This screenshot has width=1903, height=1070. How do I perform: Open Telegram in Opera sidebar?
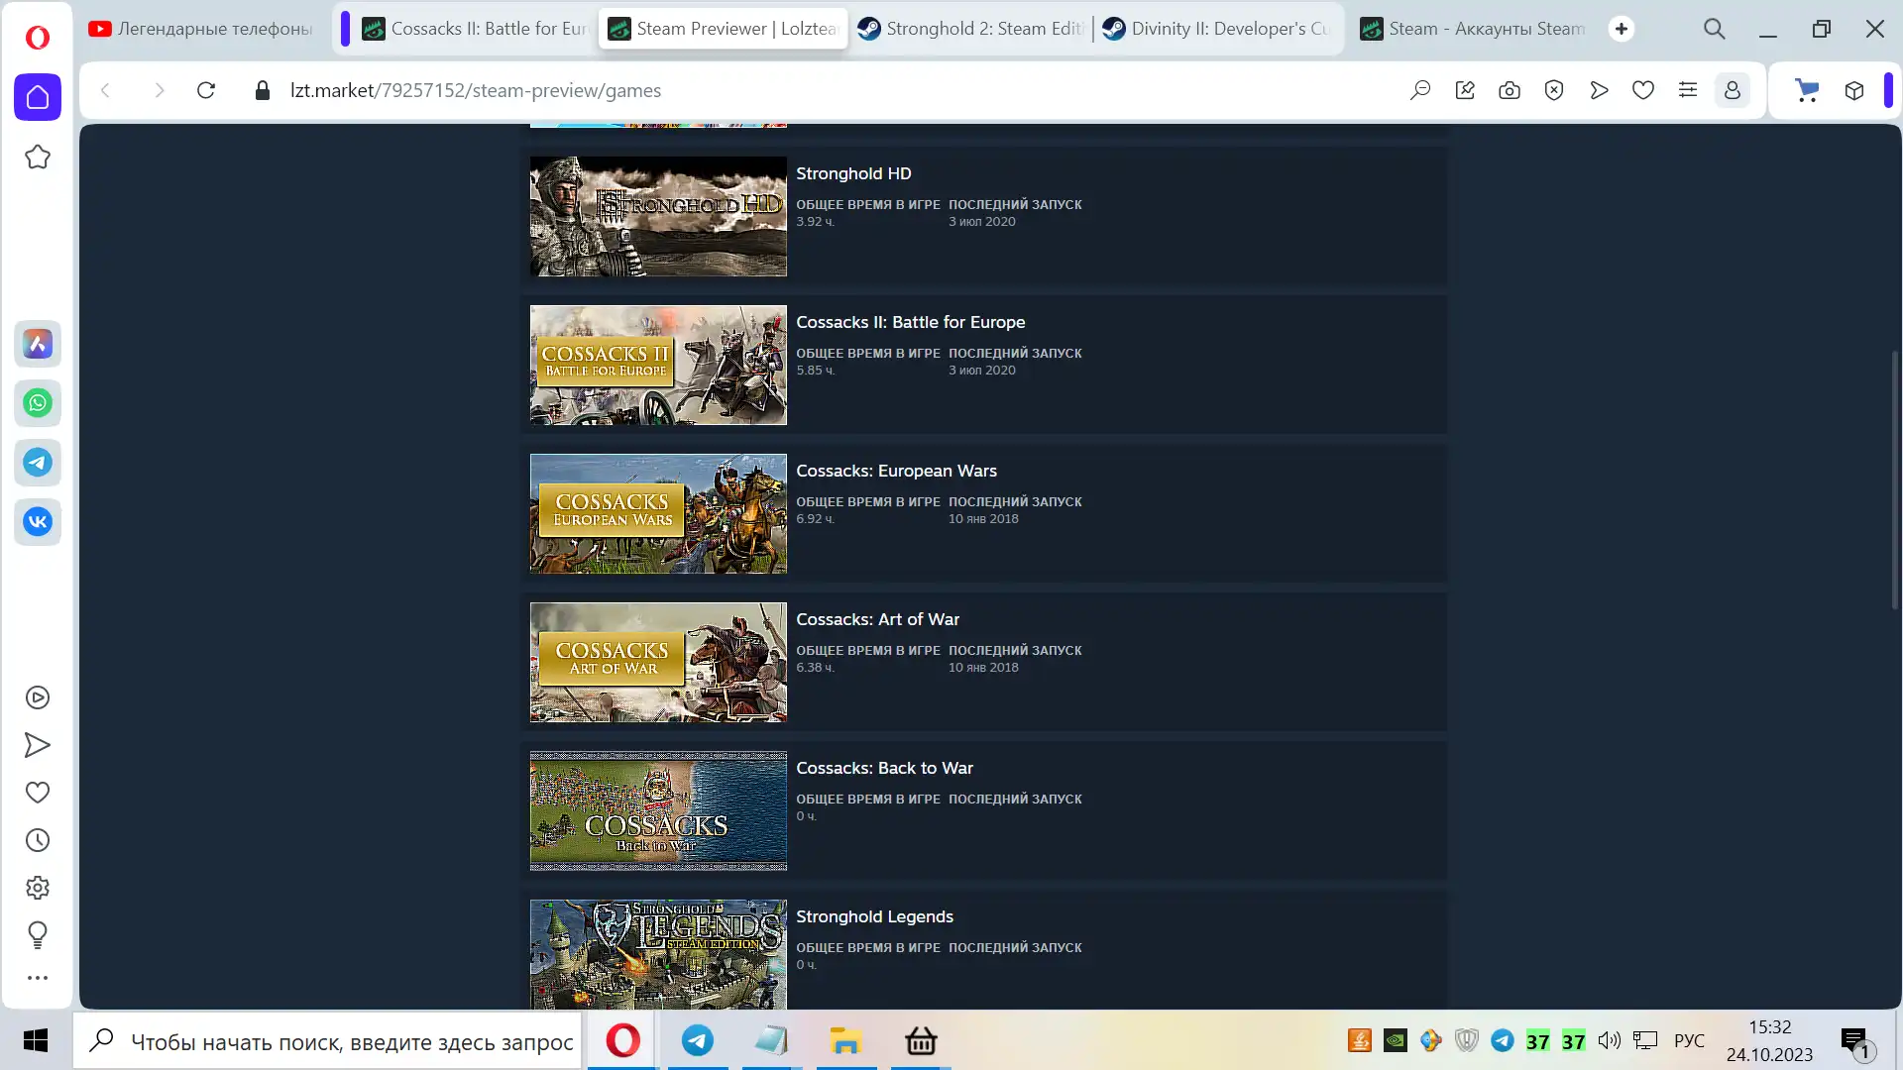pyautogui.click(x=38, y=463)
